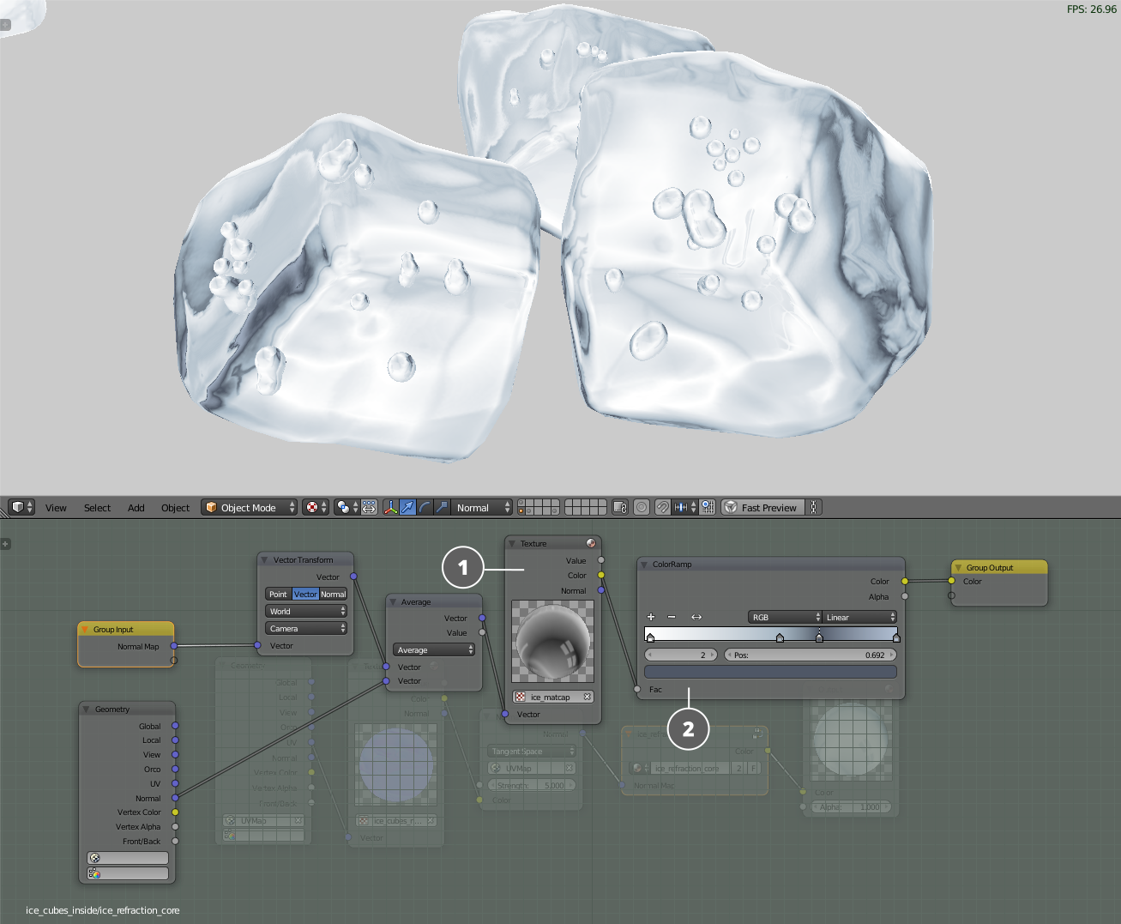The image size is (1121, 924).
Task: Select Vector type in Vector Transform node
Action: [305, 594]
